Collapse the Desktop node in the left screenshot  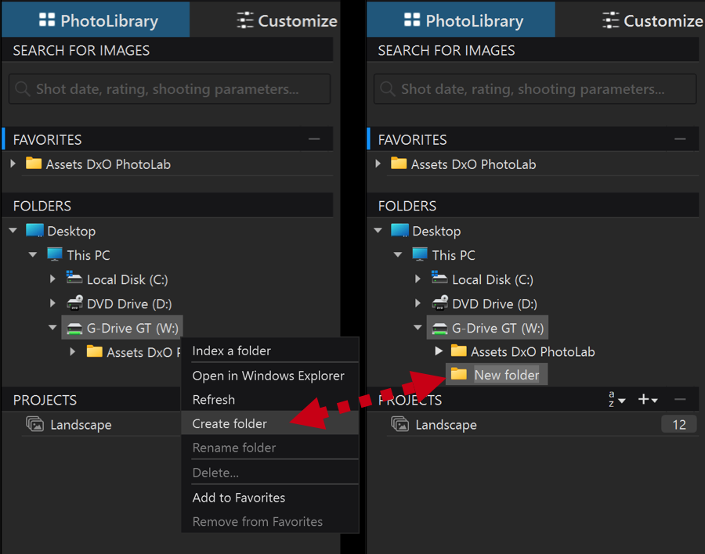tap(13, 231)
